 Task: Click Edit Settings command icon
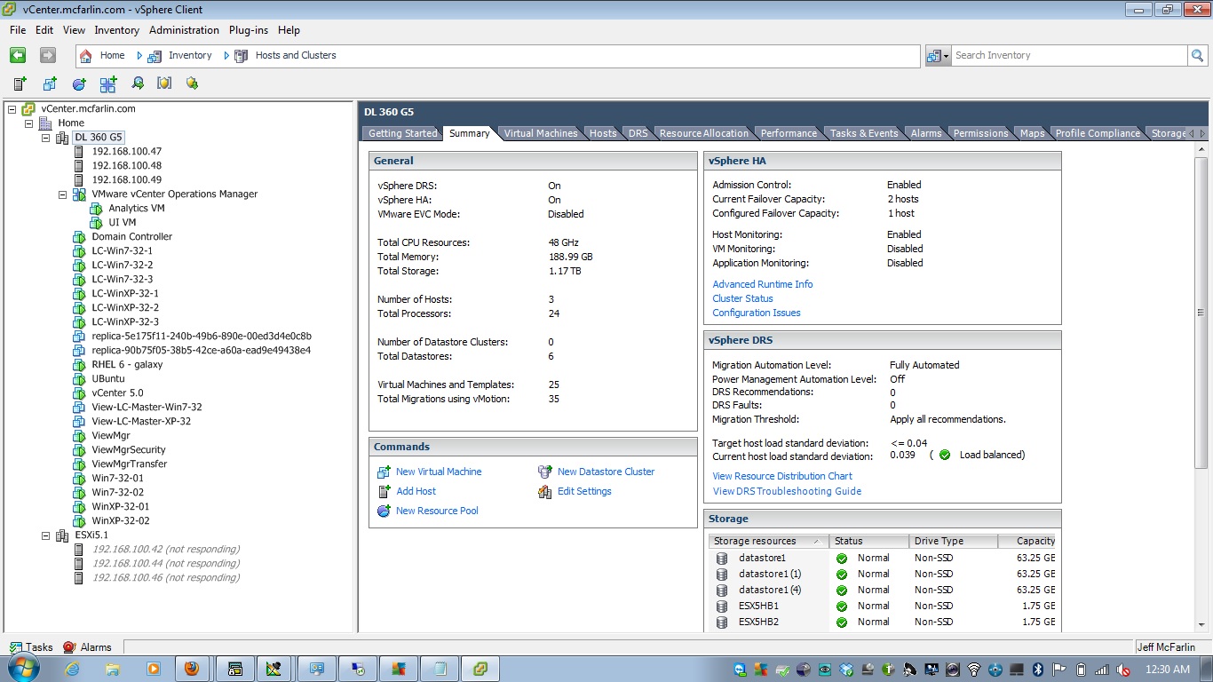[x=545, y=491]
